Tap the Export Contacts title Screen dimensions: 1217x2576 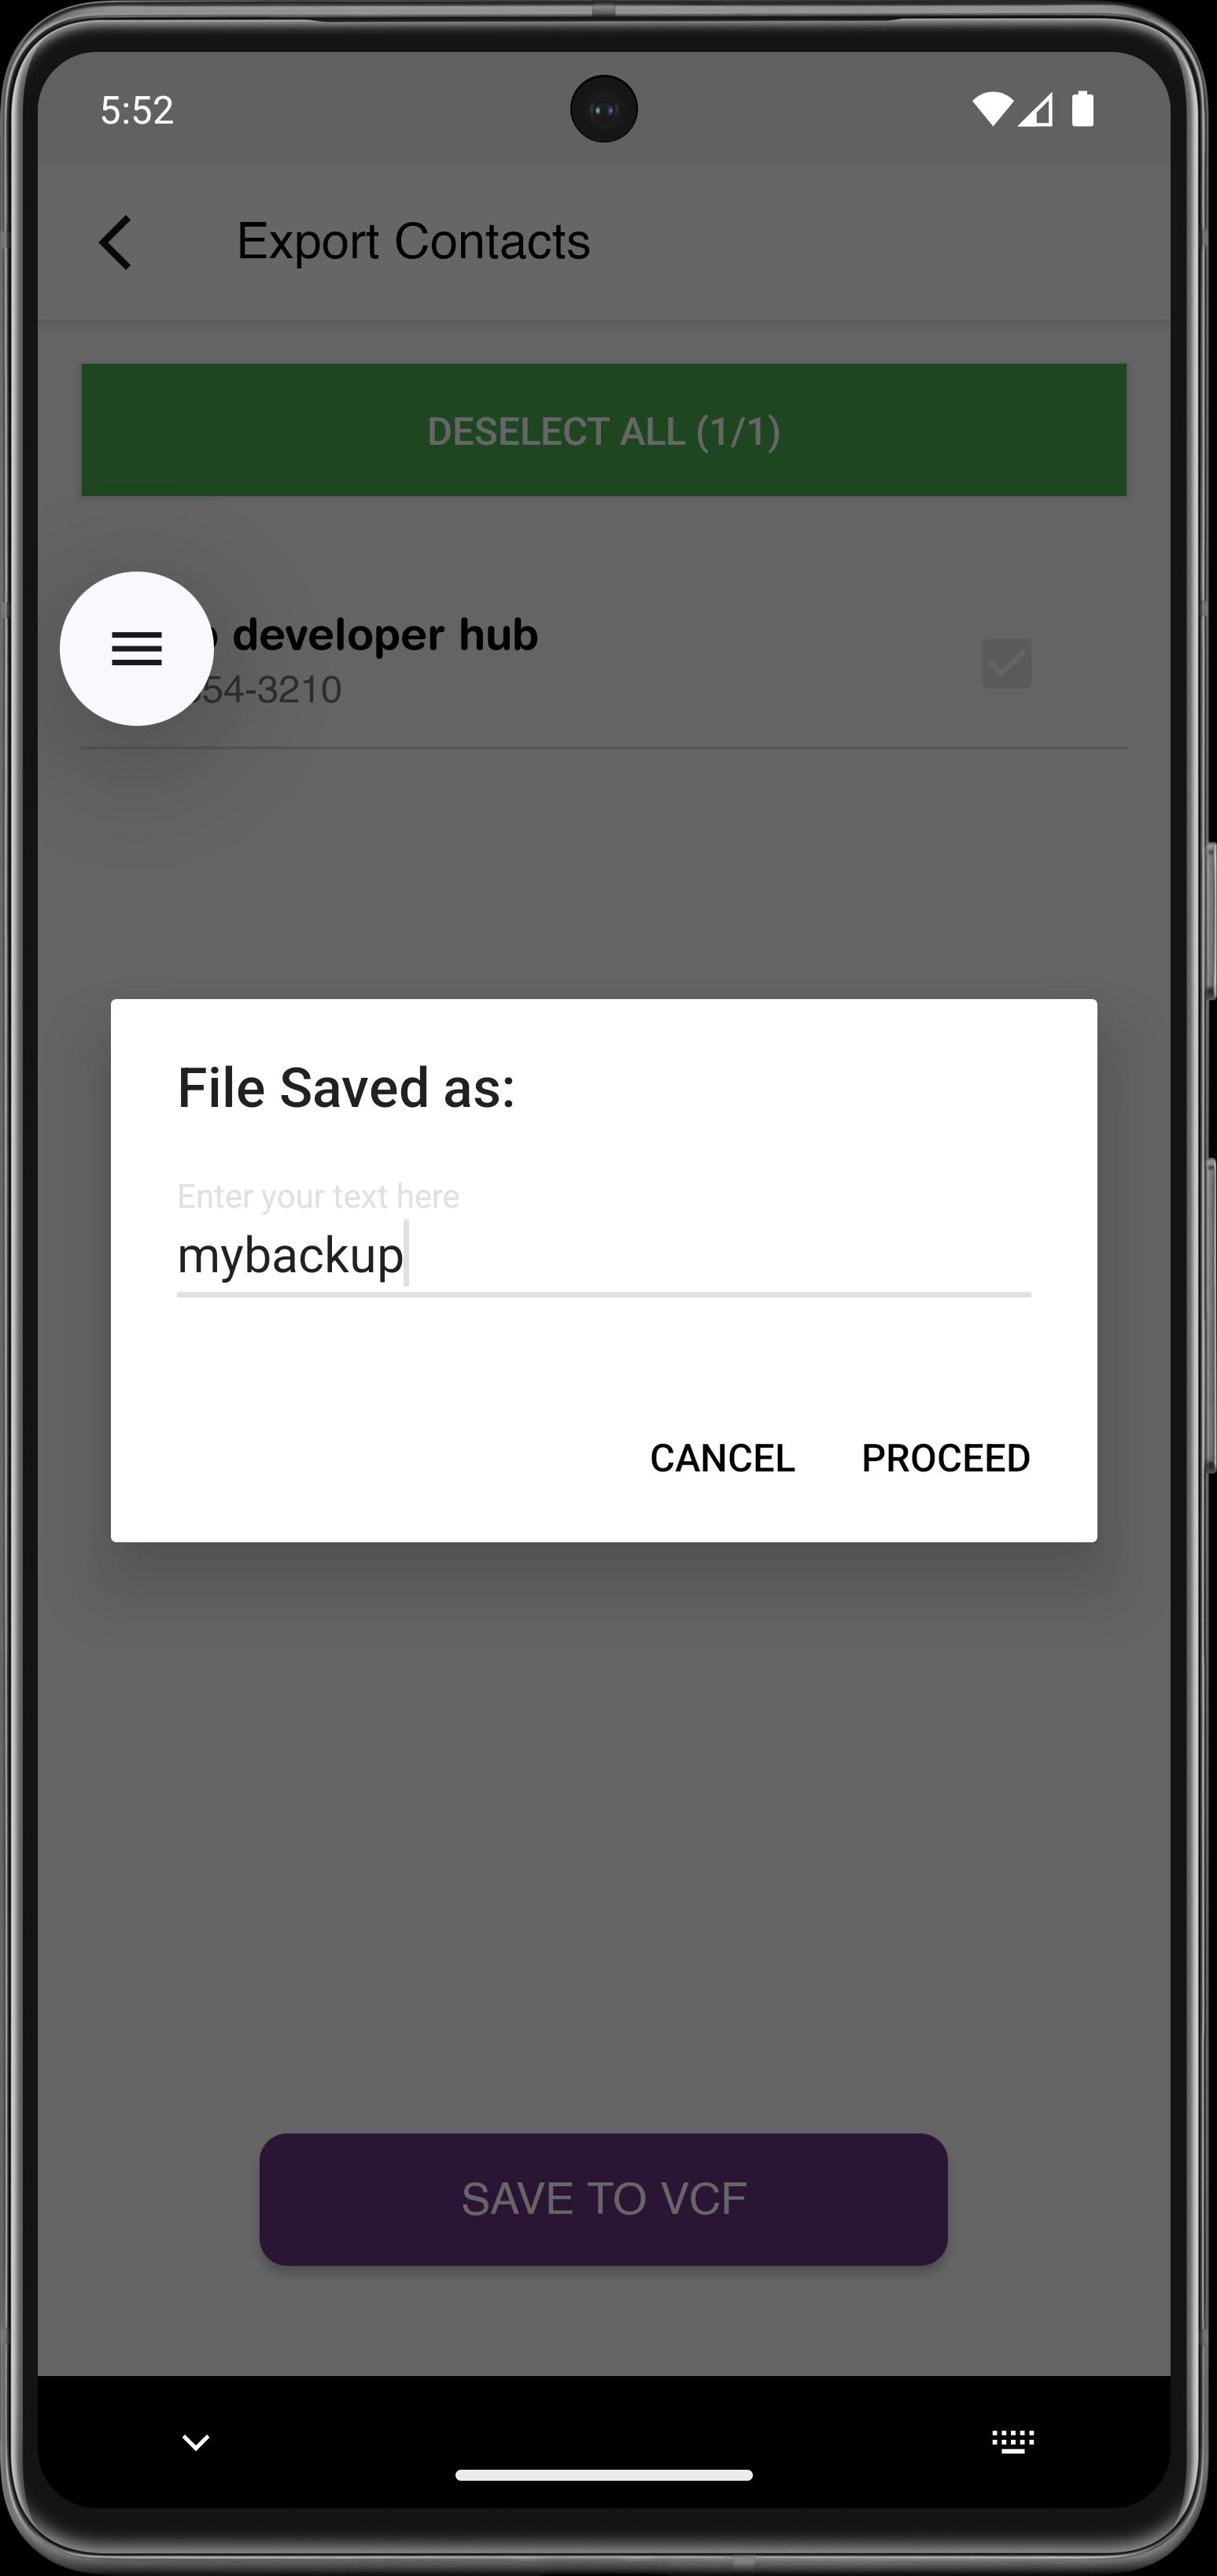pyautogui.click(x=414, y=242)
